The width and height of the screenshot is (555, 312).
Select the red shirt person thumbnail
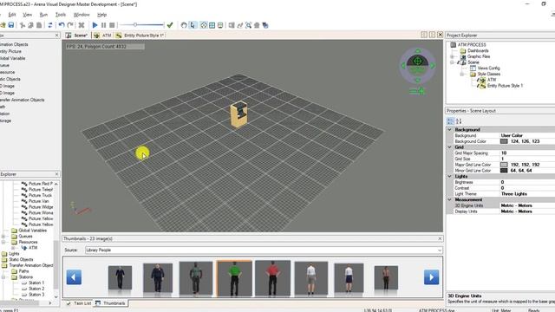coord(272,278)
